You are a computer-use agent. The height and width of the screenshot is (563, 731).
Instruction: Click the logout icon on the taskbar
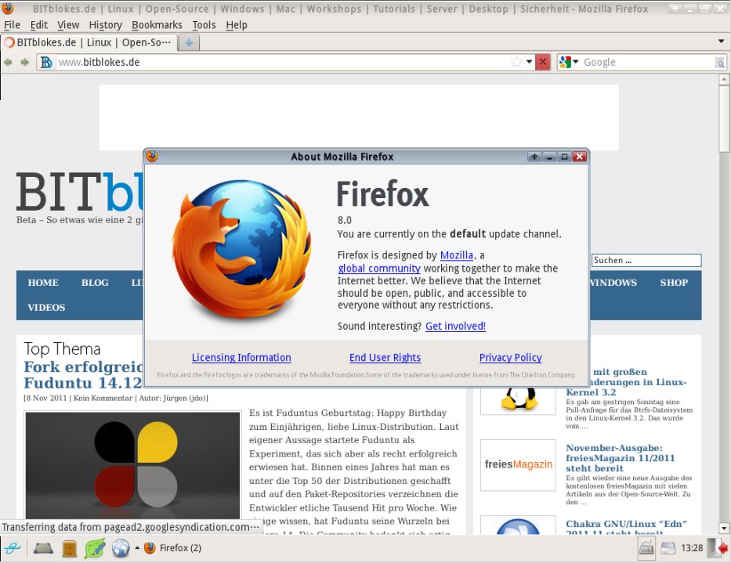(718, 548)
